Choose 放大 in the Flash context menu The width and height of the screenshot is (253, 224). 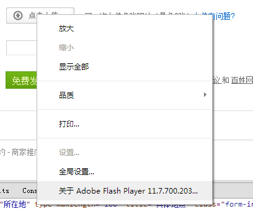pos(125,29)
